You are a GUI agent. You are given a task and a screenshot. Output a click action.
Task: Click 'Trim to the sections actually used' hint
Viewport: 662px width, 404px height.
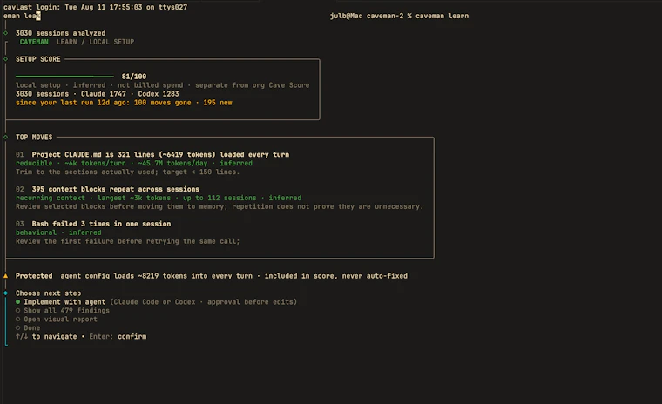pyautogui.click(x=127, y=172)
